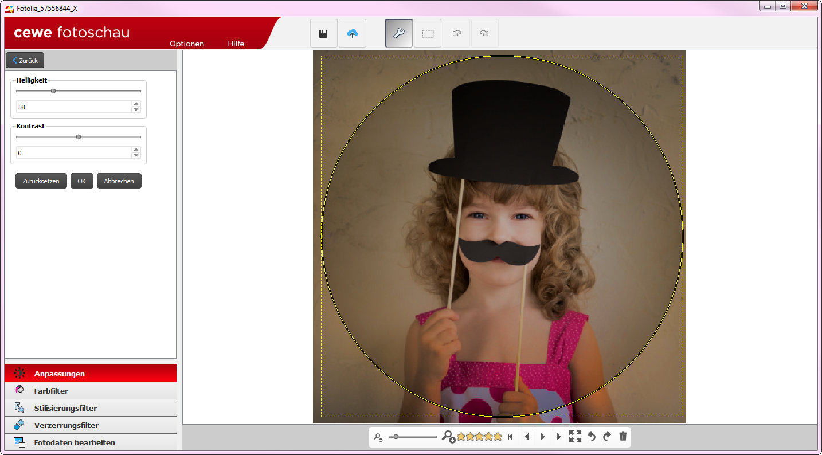Screen dimensions: 822x455
Task: Open the Optionen menu
Action: coord(187,44)
